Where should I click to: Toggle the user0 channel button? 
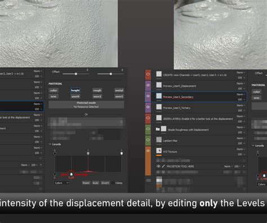(75, 97)
